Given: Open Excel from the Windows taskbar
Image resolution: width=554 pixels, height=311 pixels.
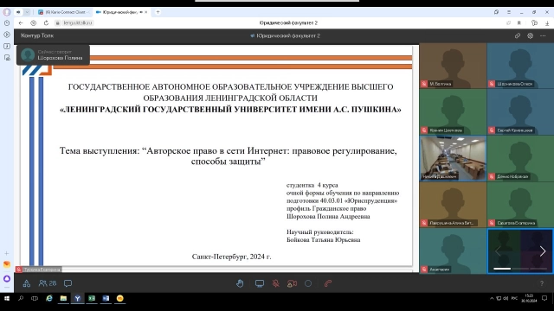Looking at the screenshot, I should click(x=92, y=298).
